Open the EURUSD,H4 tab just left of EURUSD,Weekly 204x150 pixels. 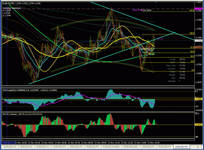coord(93,147)
